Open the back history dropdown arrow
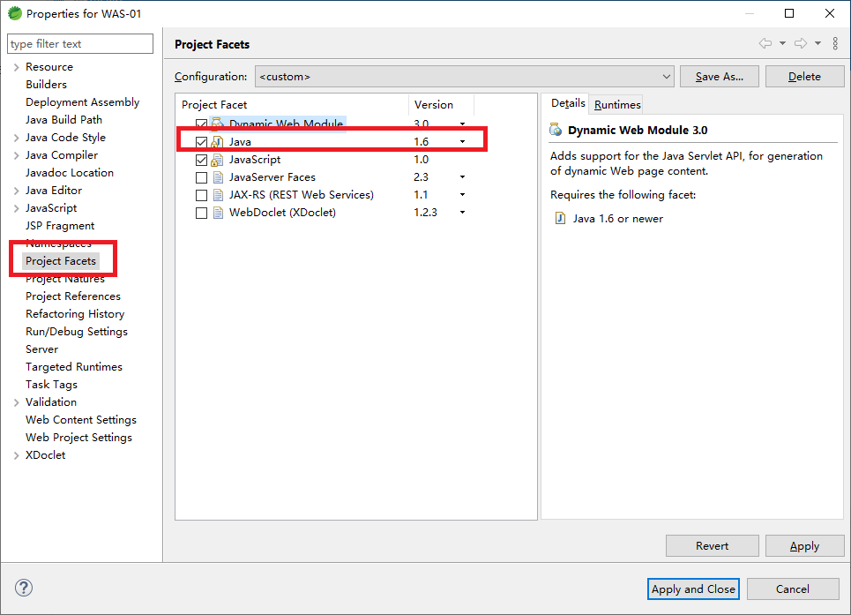 click(x=782, y=43)
